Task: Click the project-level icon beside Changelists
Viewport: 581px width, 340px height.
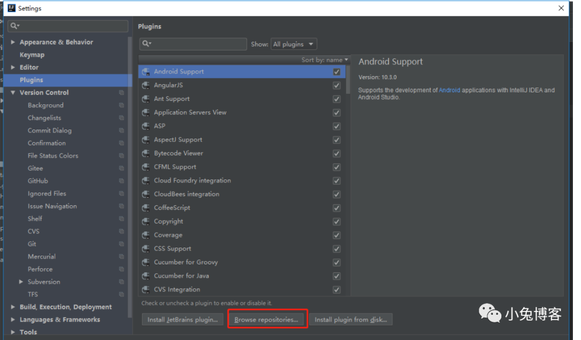Action: click(x=121, y=118)
